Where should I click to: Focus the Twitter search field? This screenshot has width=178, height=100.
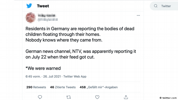[164, 6]
